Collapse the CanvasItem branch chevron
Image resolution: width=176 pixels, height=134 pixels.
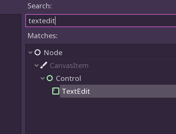pyautogui.click(x=37, y=65)
